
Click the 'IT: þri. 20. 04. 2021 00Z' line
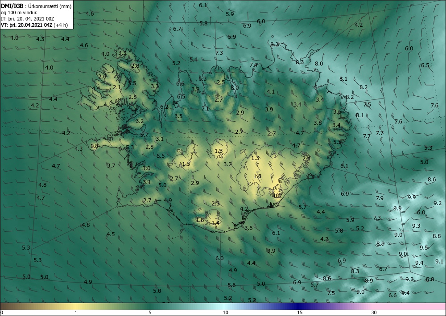(x=27, y=19)
